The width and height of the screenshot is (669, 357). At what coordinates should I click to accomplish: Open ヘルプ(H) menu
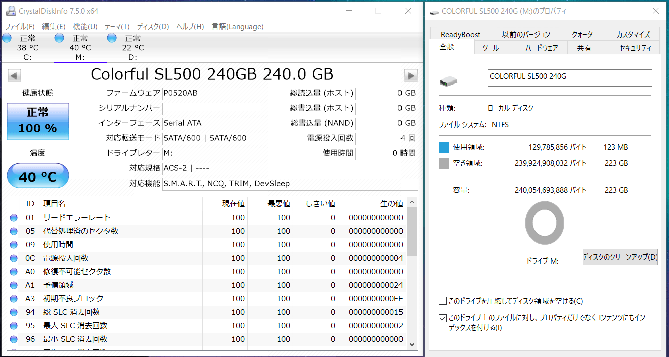pos(190,27)
